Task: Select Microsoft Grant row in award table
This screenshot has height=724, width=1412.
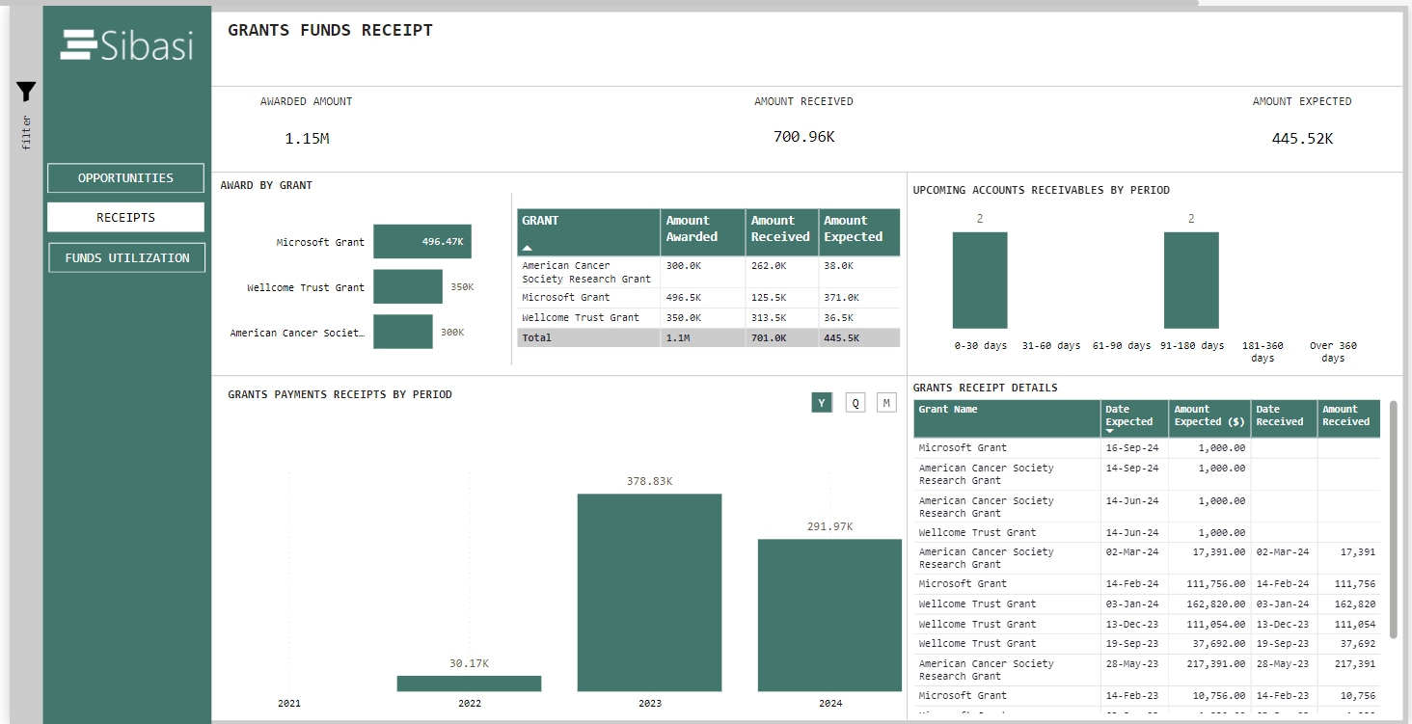Action: [x=708, y=298]
